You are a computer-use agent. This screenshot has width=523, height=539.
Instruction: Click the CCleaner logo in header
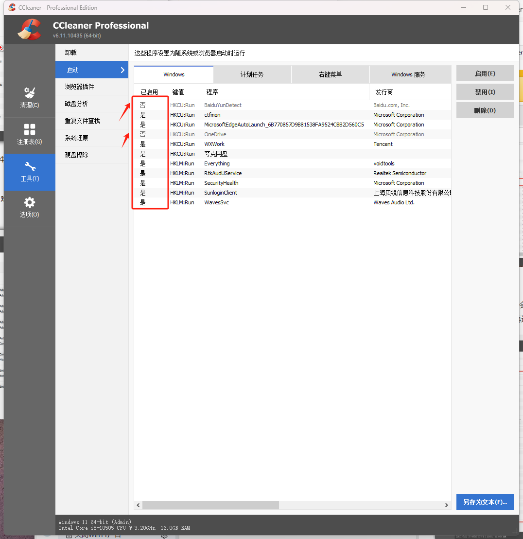click(x=30, y=30)
